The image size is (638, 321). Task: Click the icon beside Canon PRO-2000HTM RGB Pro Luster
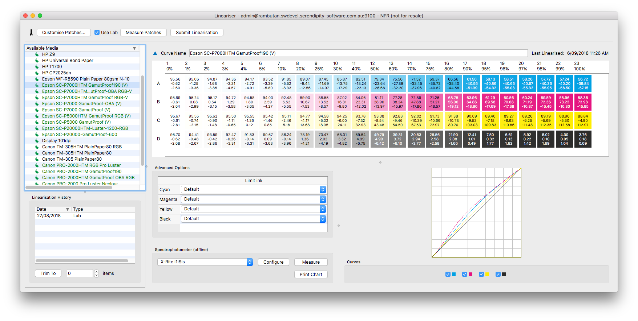click(x=37, y=165)
